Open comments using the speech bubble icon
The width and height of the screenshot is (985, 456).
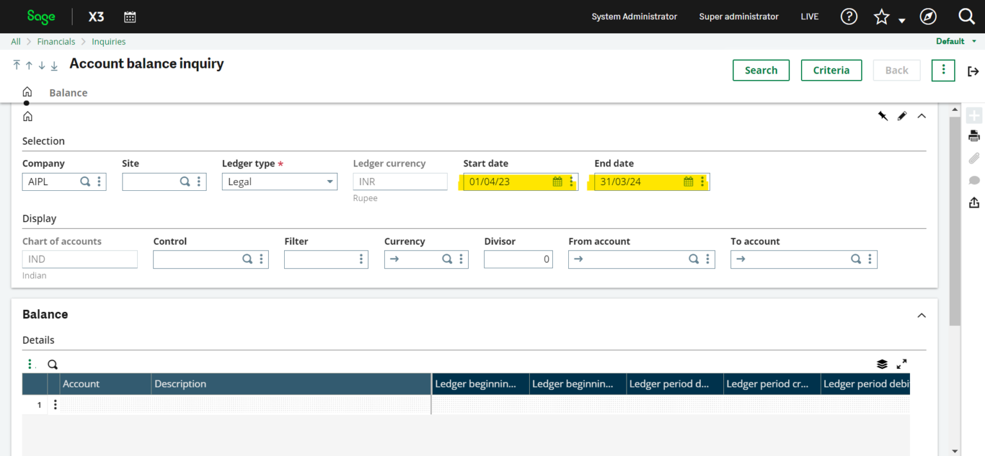(x=974, y=180)
